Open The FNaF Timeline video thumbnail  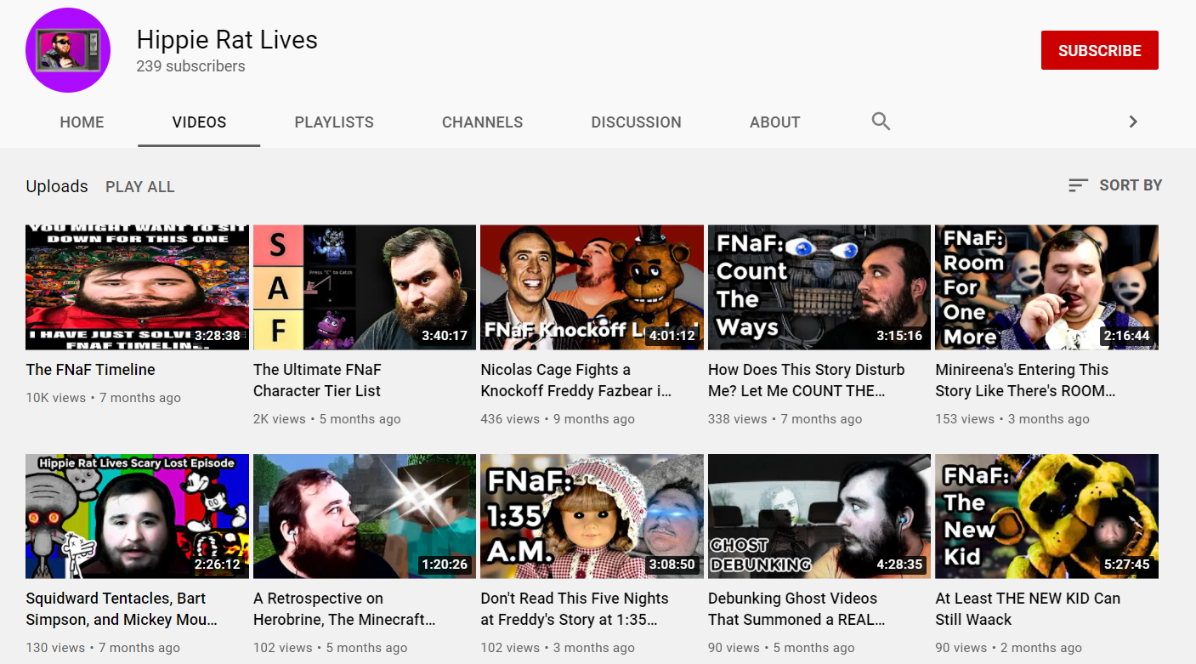click(137, 287)
